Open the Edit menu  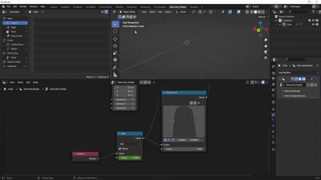coord(15,6)
